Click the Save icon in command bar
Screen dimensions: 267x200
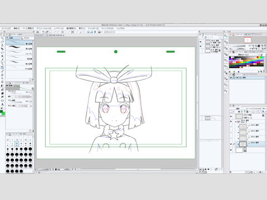(50, 32)
